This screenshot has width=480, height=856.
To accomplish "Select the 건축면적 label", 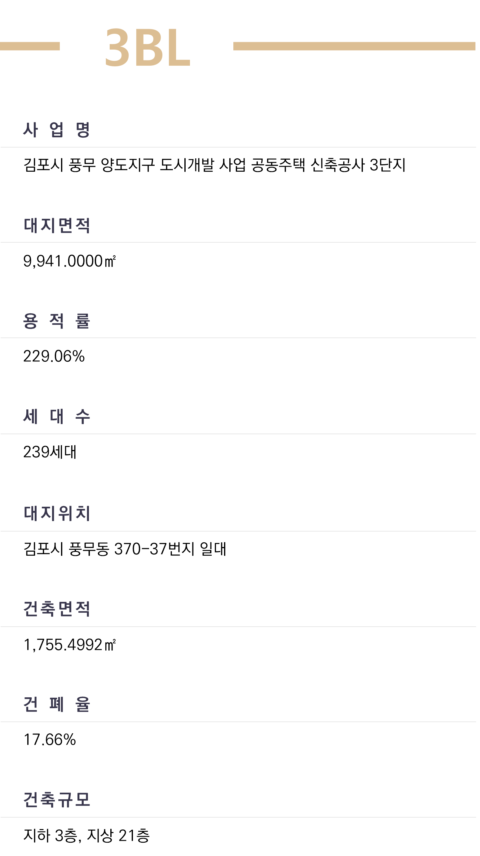I will point(56,609).
